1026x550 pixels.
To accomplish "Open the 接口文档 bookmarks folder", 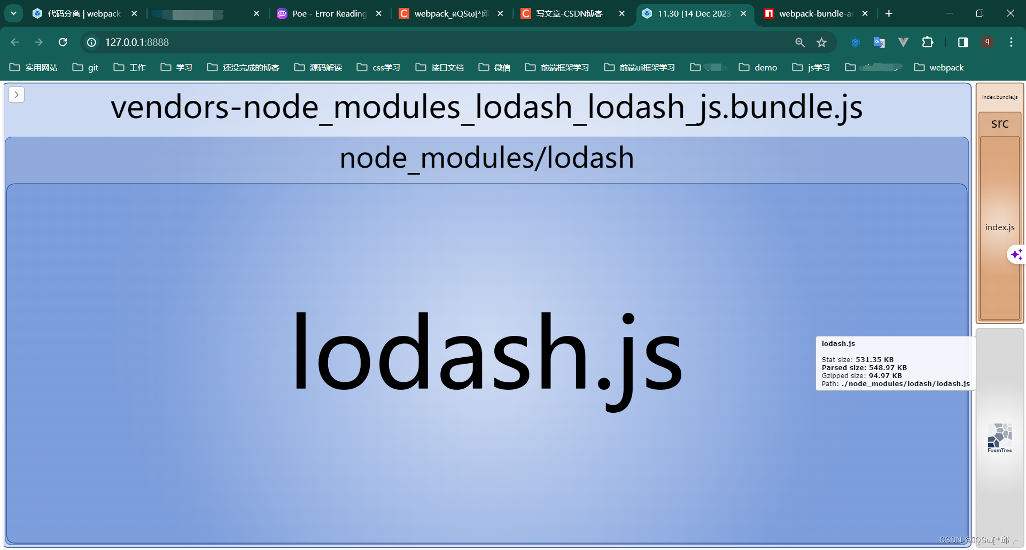I will coord(440,67).
